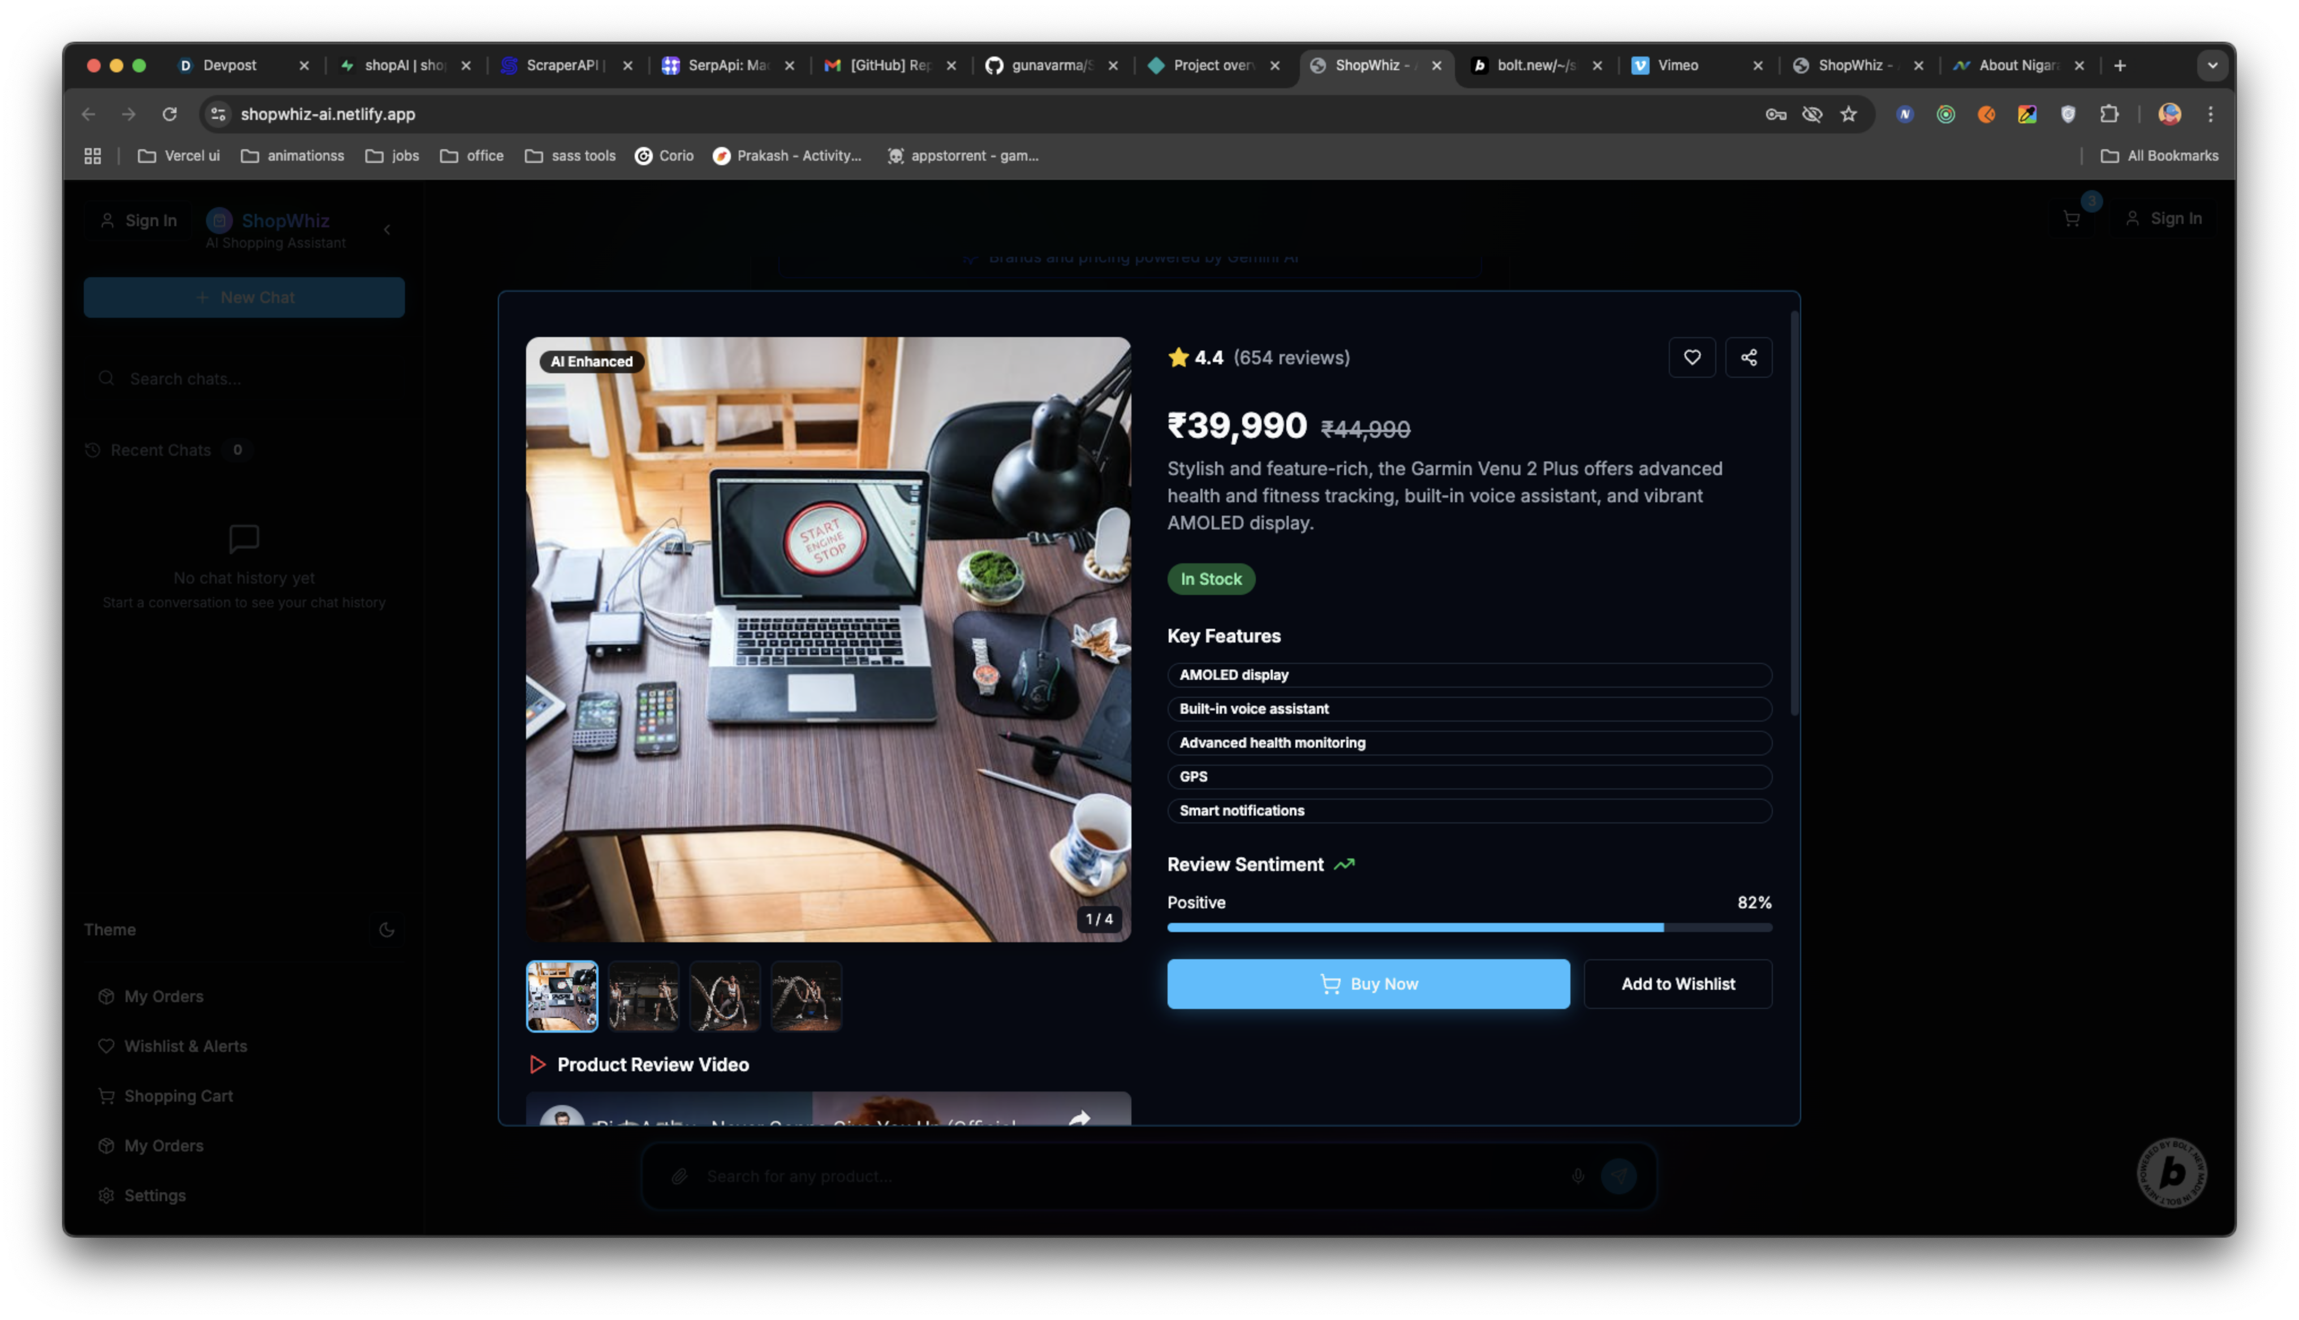Click the microphone icon in search bar
2299x1320 pixels.
[1577, 1176]
